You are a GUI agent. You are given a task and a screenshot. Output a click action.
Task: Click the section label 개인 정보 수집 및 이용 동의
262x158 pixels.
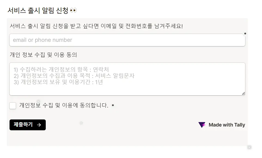[x=43, y=55]
